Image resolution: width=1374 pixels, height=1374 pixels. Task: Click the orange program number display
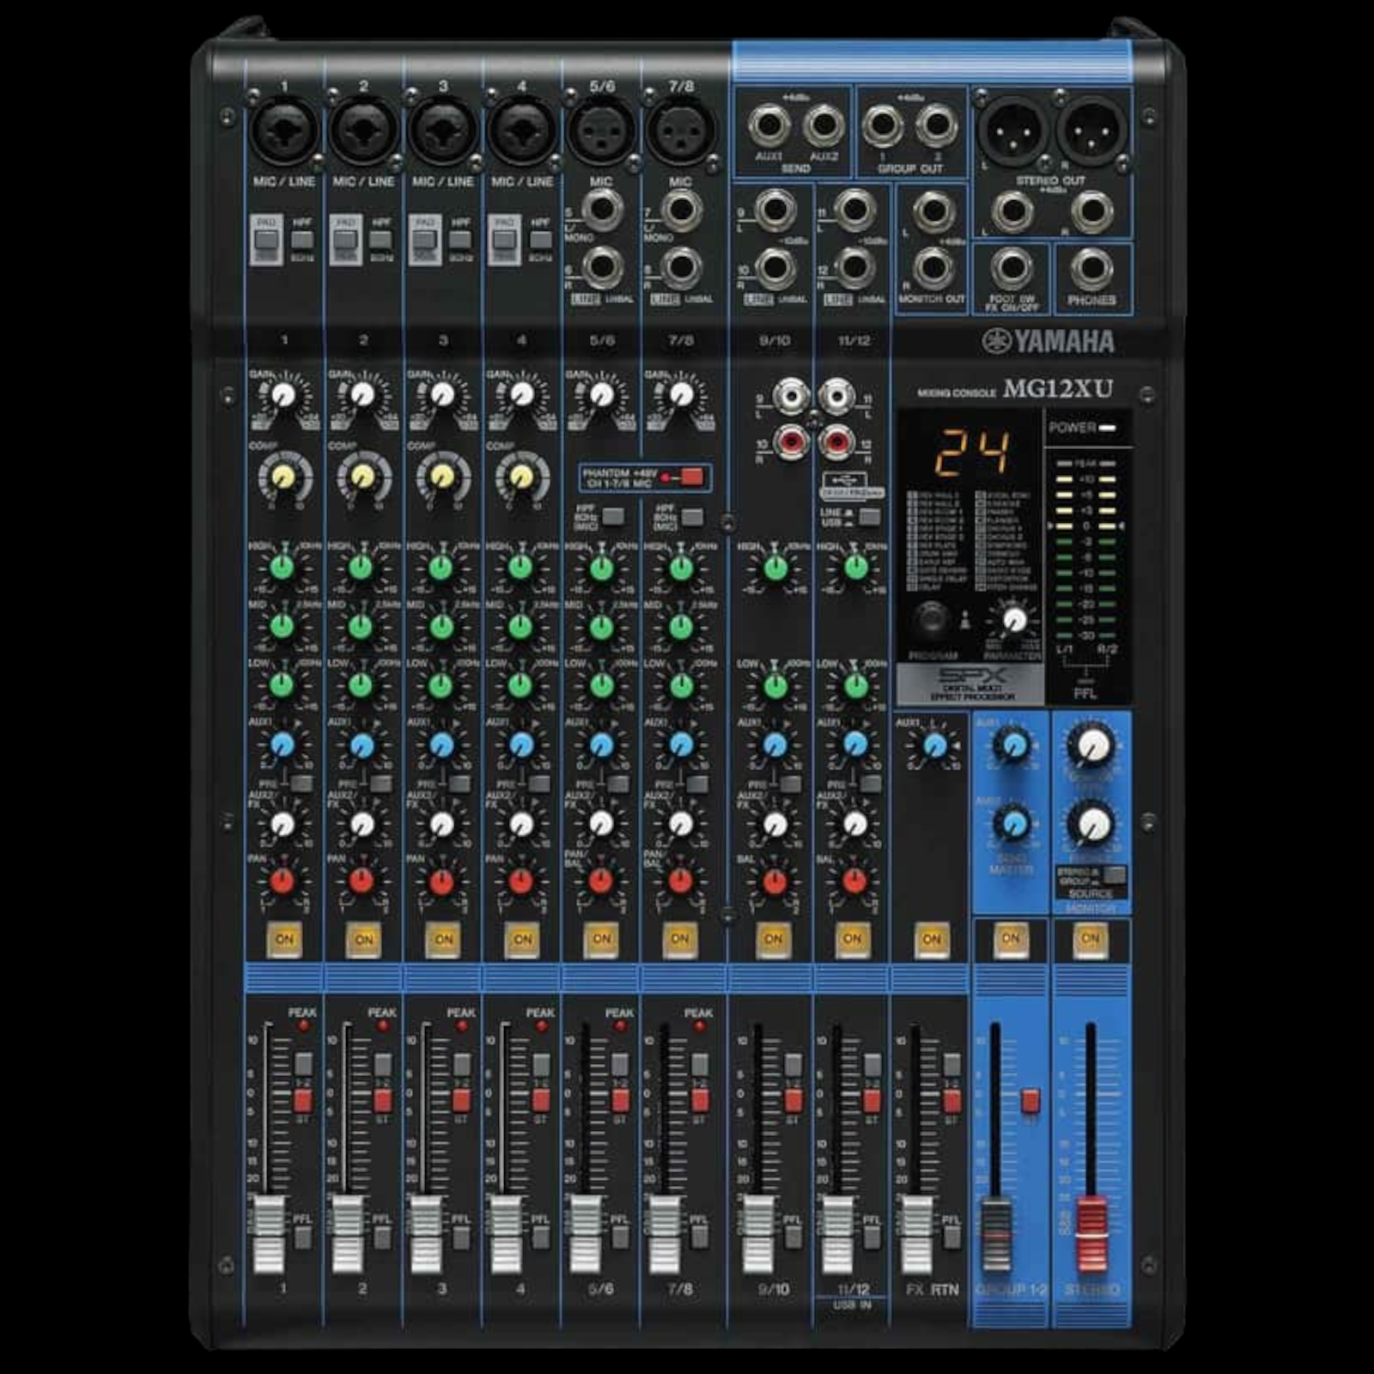(x=971, y=453)
